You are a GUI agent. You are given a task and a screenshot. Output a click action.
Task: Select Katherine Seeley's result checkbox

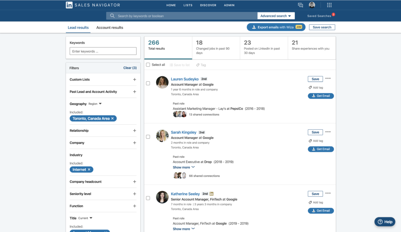[148, 198]
